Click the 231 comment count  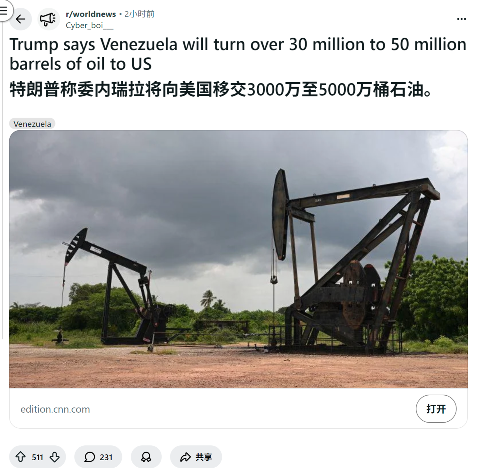pos(106,457)
